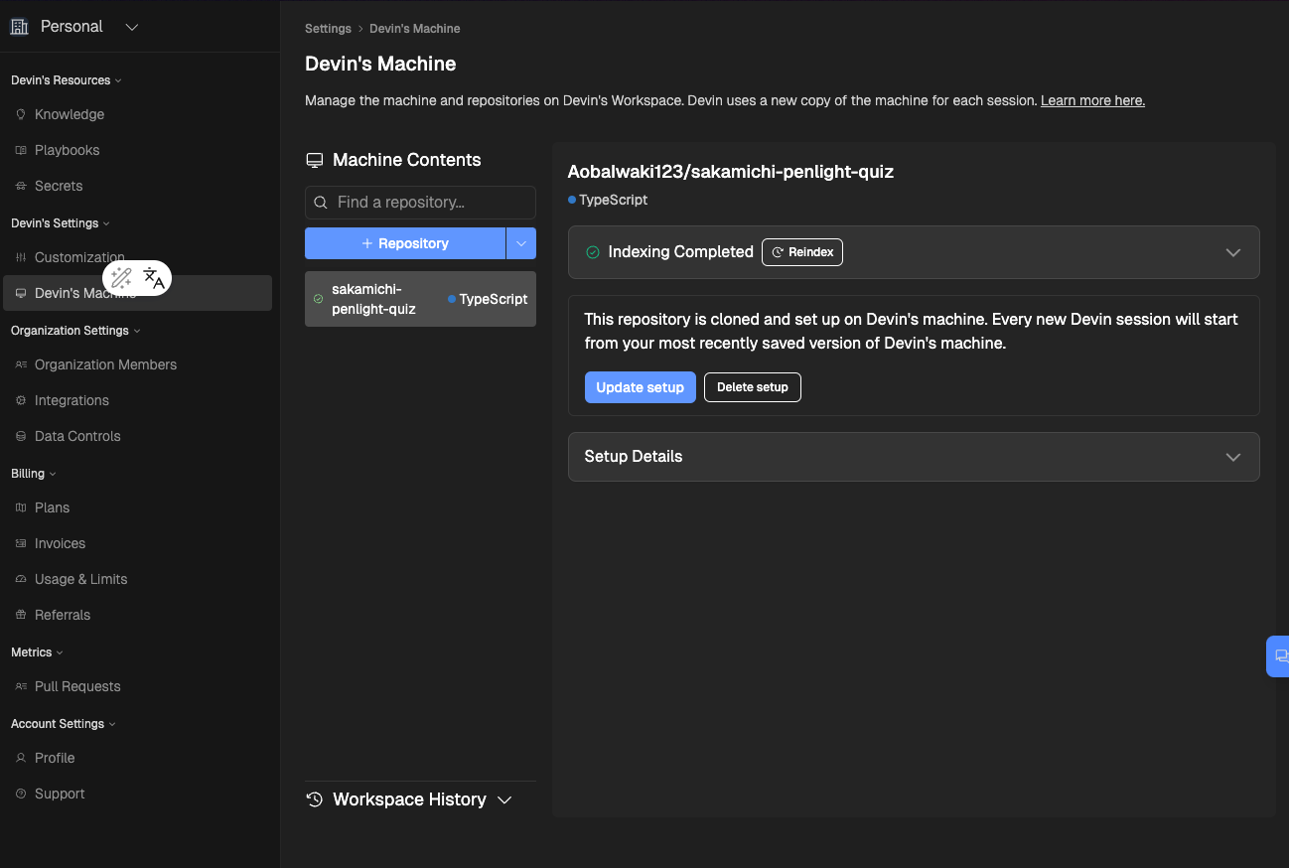Collapse the Organization Settings section
1289x868 pixels.
[x=75, y=331]
